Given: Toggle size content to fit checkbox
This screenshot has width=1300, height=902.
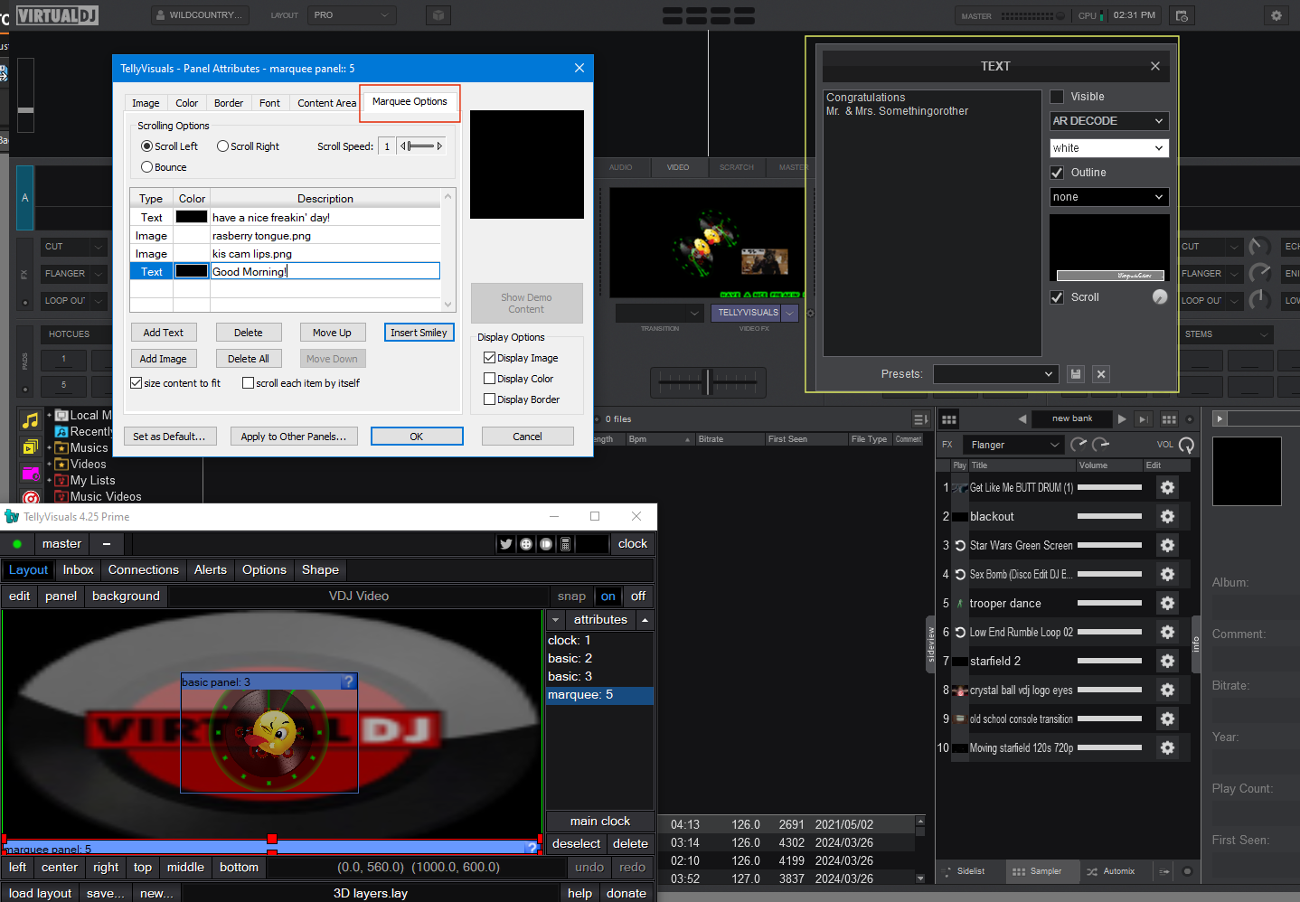Looking at the screenshot, I should click(x=137, y=383).
